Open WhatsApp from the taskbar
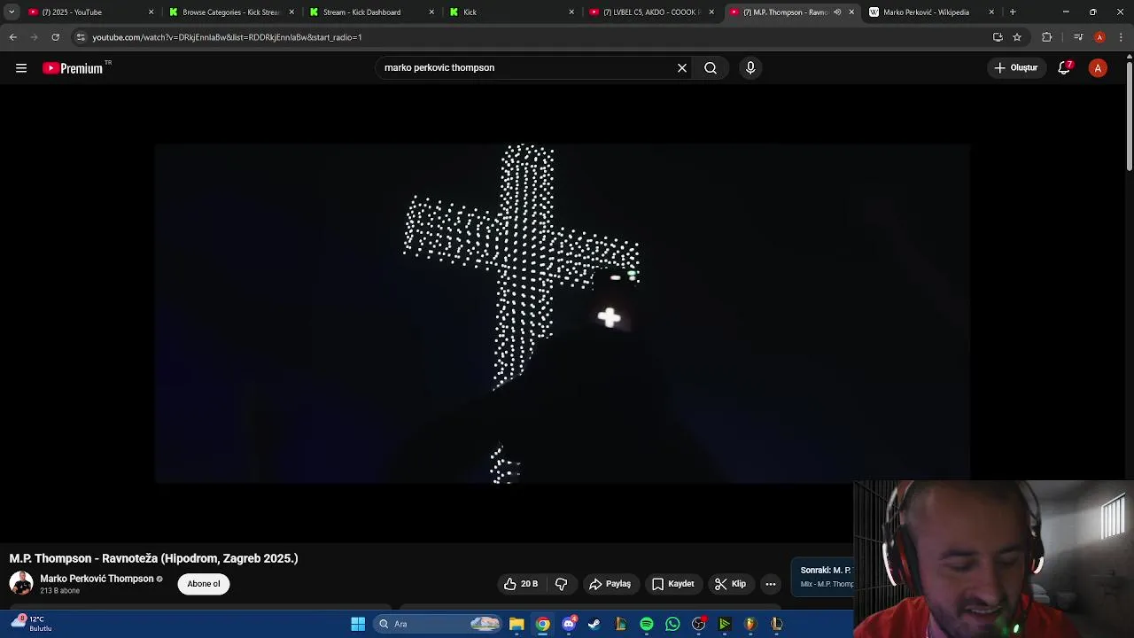The height and width of the screenshot is (638, 1134). click(672, 624)
